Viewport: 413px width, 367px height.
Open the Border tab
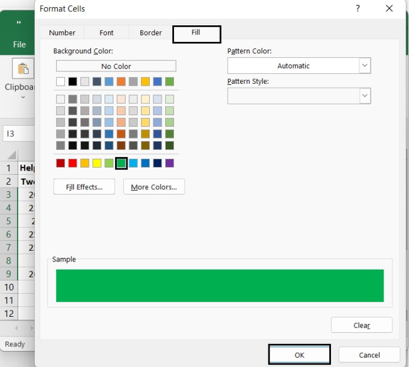[150, 33]
